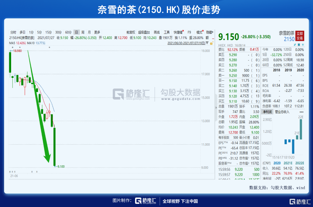Switch to the 分时 intraday view
This screenshot has width=313, height=207.
point(13,32)
